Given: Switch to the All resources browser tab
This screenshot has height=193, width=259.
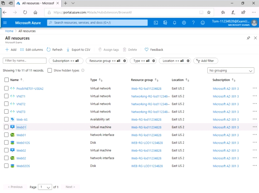Looking at the screenshot, I should (38, 3).
